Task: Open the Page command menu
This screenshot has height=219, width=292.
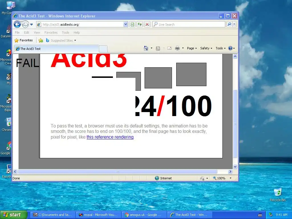Action: coord(192,48)
